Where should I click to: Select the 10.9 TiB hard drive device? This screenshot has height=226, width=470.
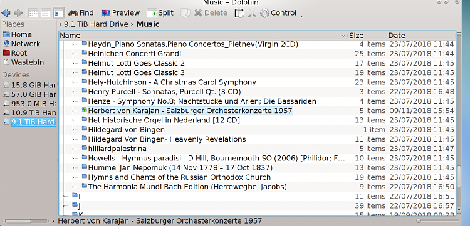29,113
